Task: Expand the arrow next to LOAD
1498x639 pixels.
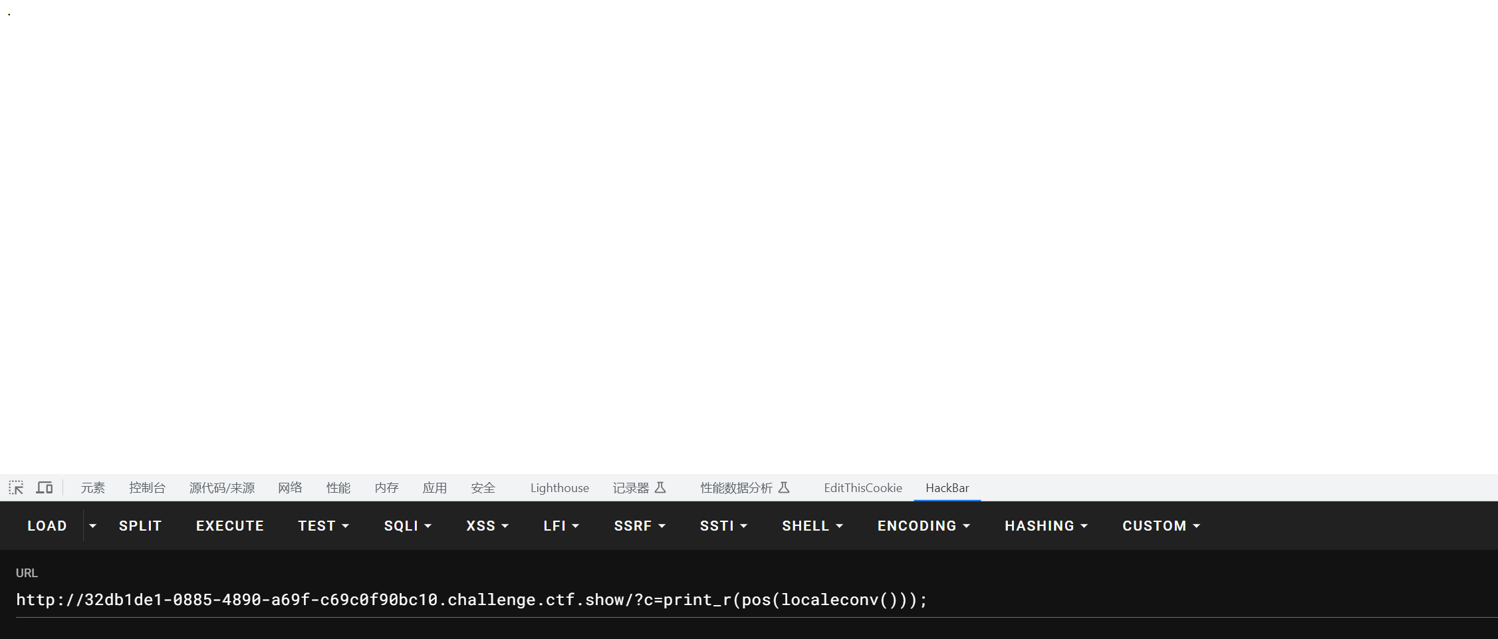Action: 93,526
